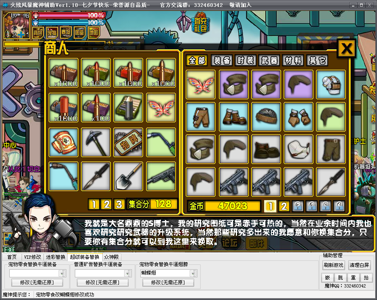Show 全部 all items tab
Image resolution: width=377 pixels, height=300 pixels.
click(x=197, y=60)
